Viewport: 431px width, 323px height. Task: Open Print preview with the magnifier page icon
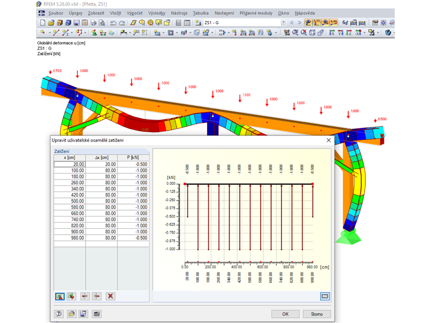point(102,23)
